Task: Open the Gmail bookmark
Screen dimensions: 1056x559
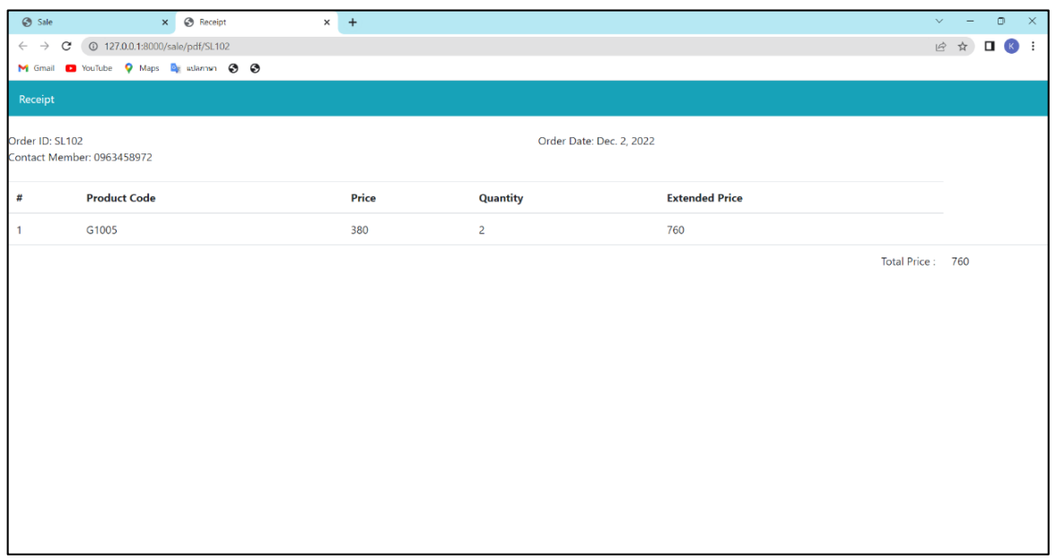Action: (x=36, y=68)
